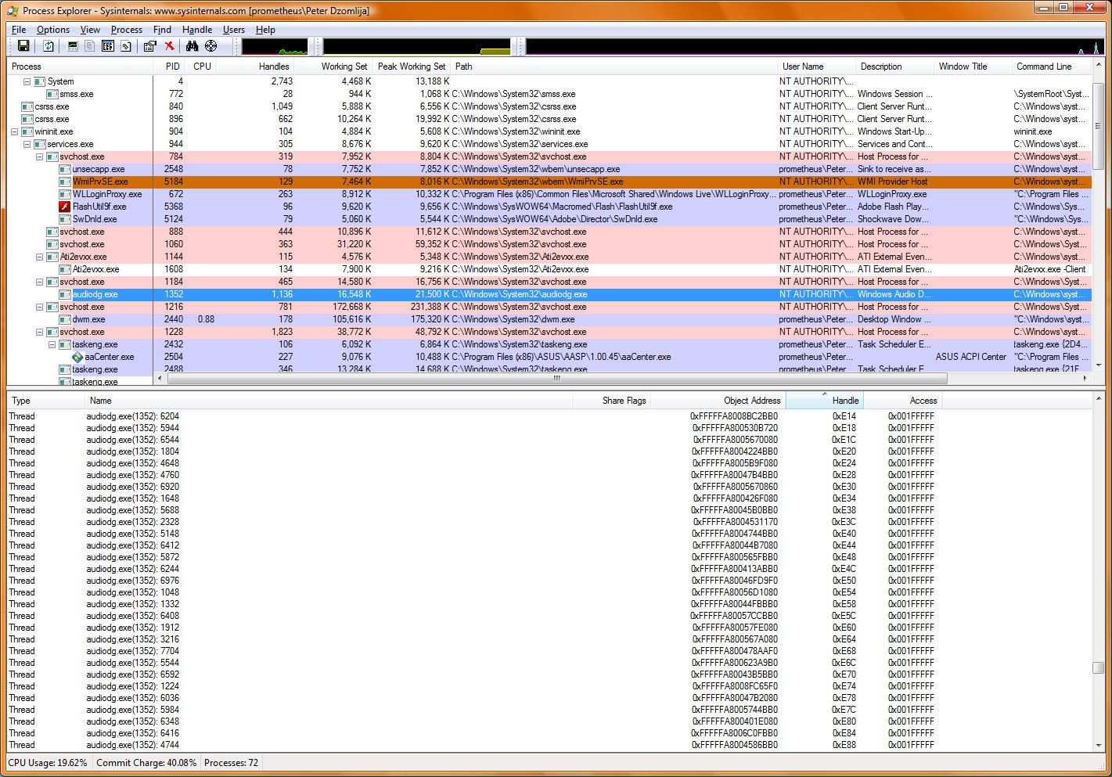This screenshot has height=777, width=1112.
Task: Click the Save toolbar icon
Action: click(x=23, y=46)
